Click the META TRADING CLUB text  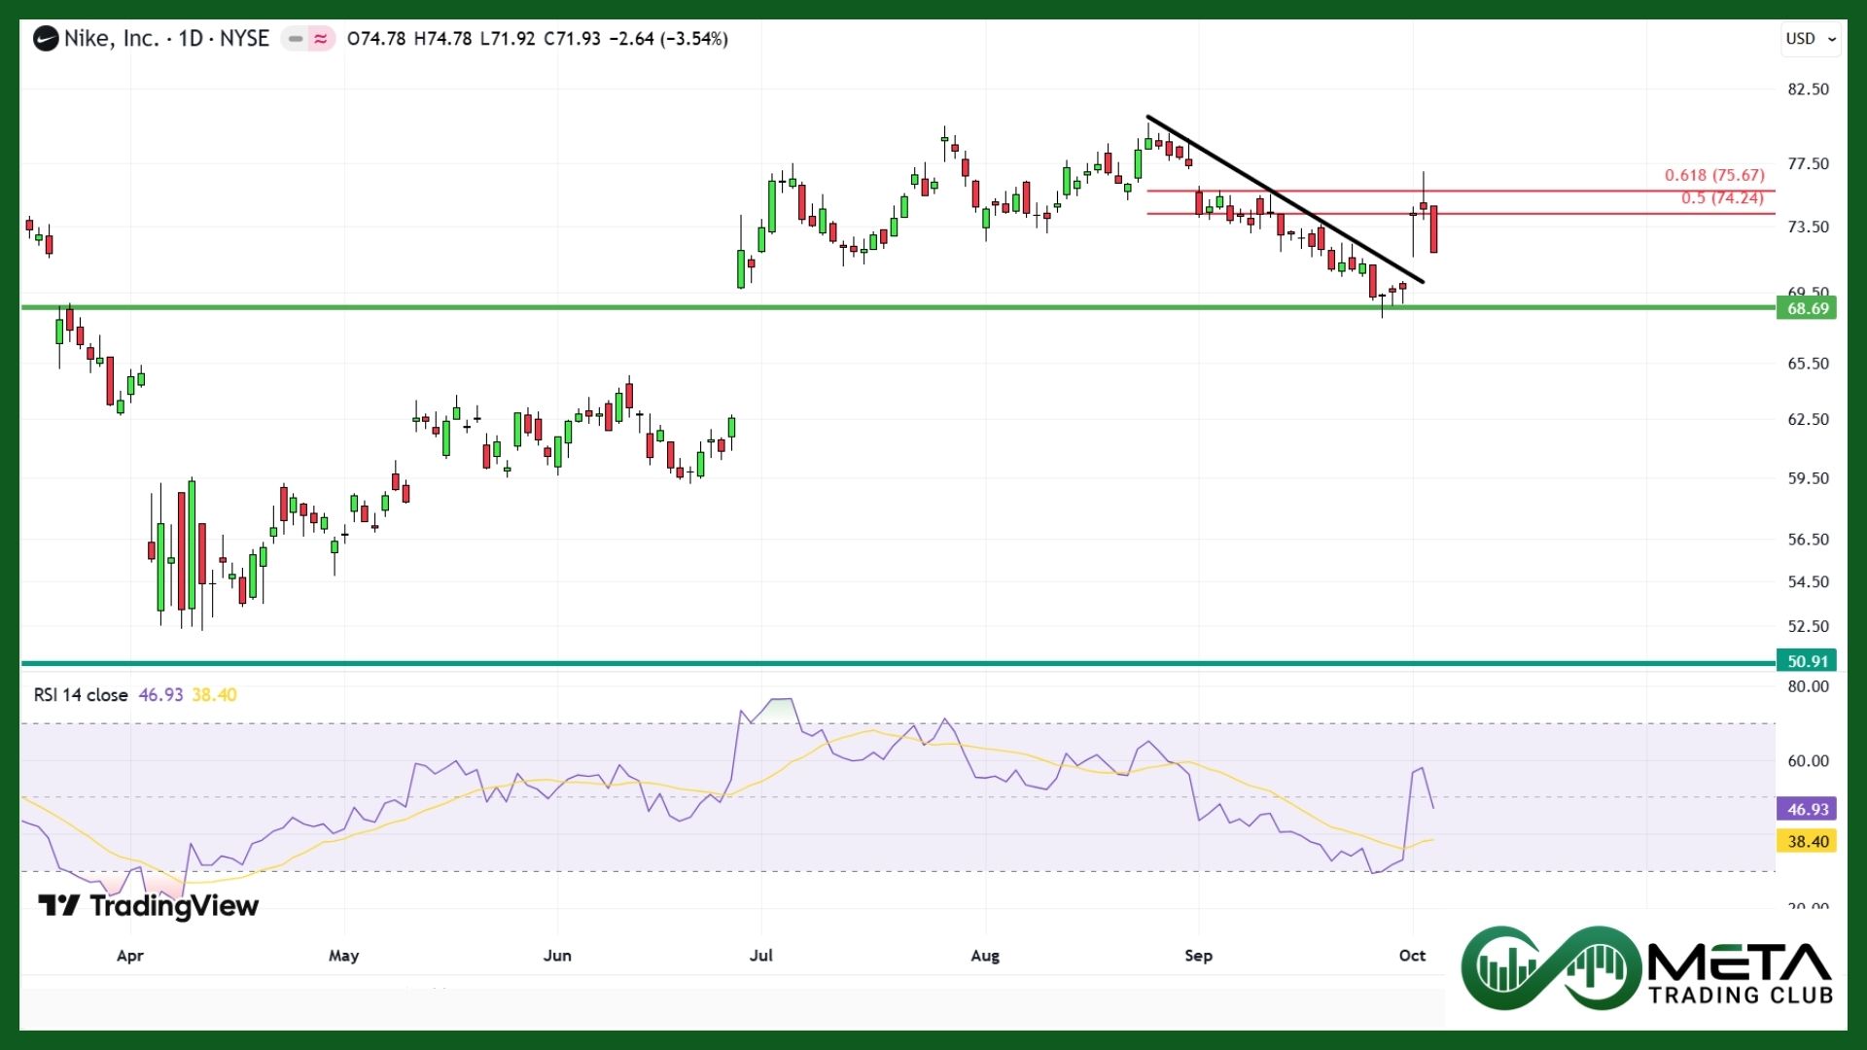pos(1740,973)
